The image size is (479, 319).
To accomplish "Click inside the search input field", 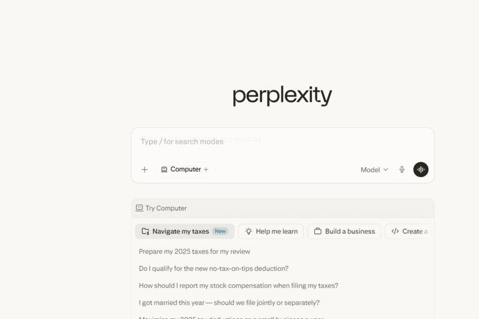I will (x=282, y=141).
